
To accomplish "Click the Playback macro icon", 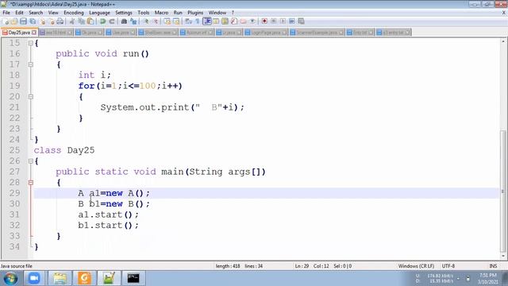I will [283, 21].
